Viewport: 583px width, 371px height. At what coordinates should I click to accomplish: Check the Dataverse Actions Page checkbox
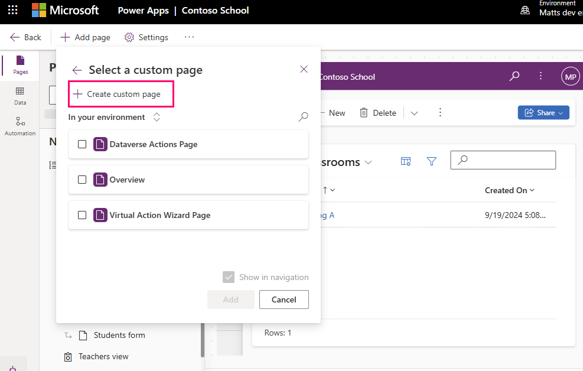[82, 144]
